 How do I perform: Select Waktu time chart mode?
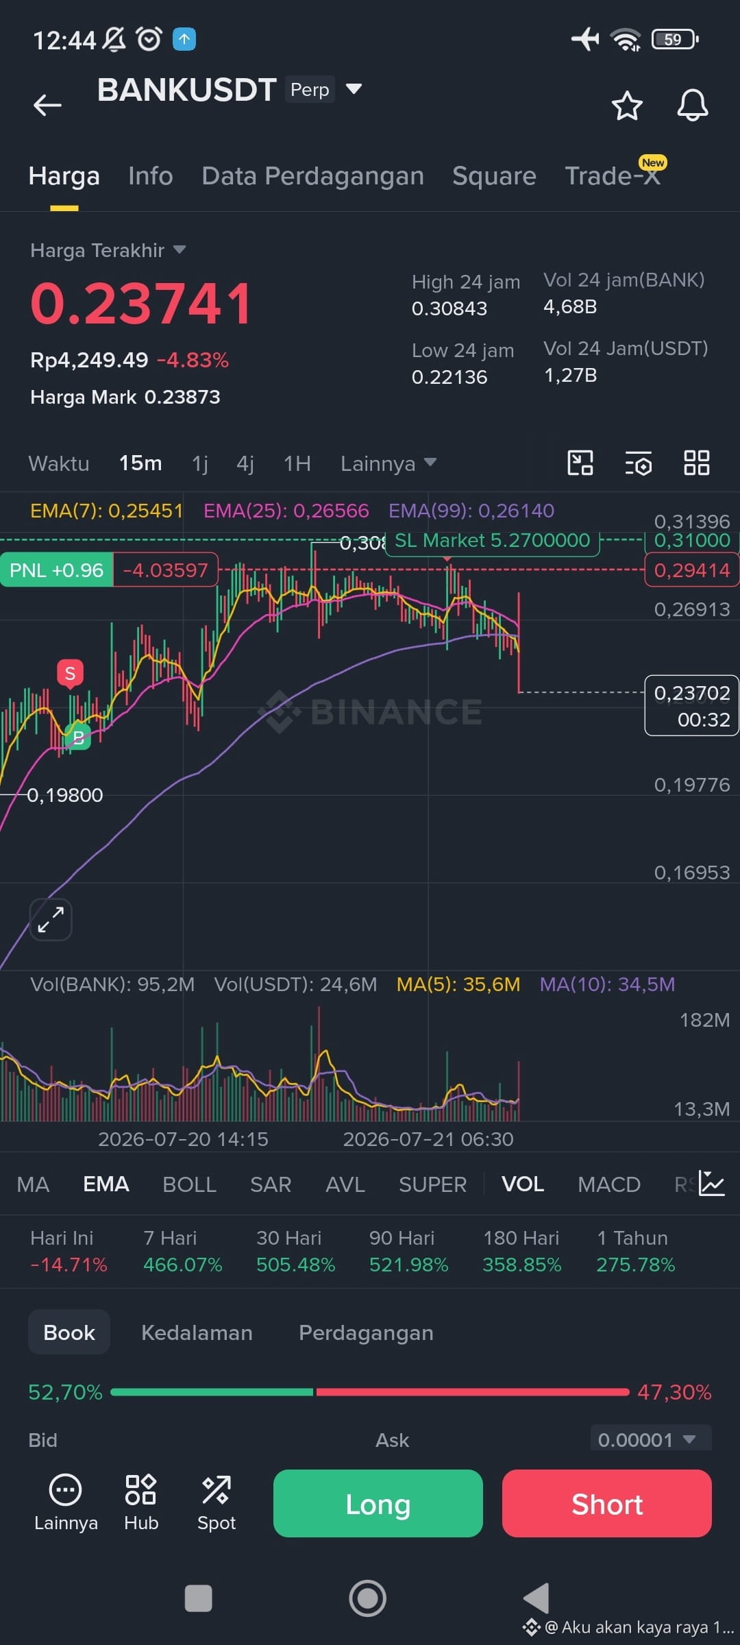(59, 463)
